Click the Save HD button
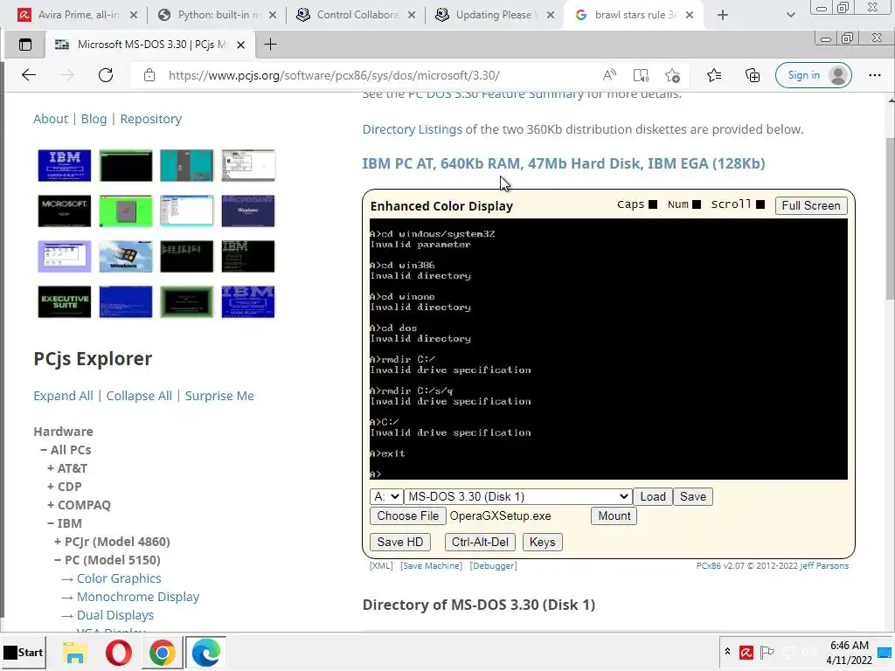 click(x=399, y=542)
